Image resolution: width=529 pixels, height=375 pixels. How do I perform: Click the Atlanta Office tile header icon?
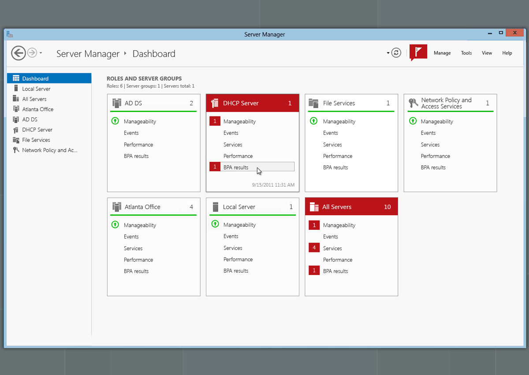[117, 207]
